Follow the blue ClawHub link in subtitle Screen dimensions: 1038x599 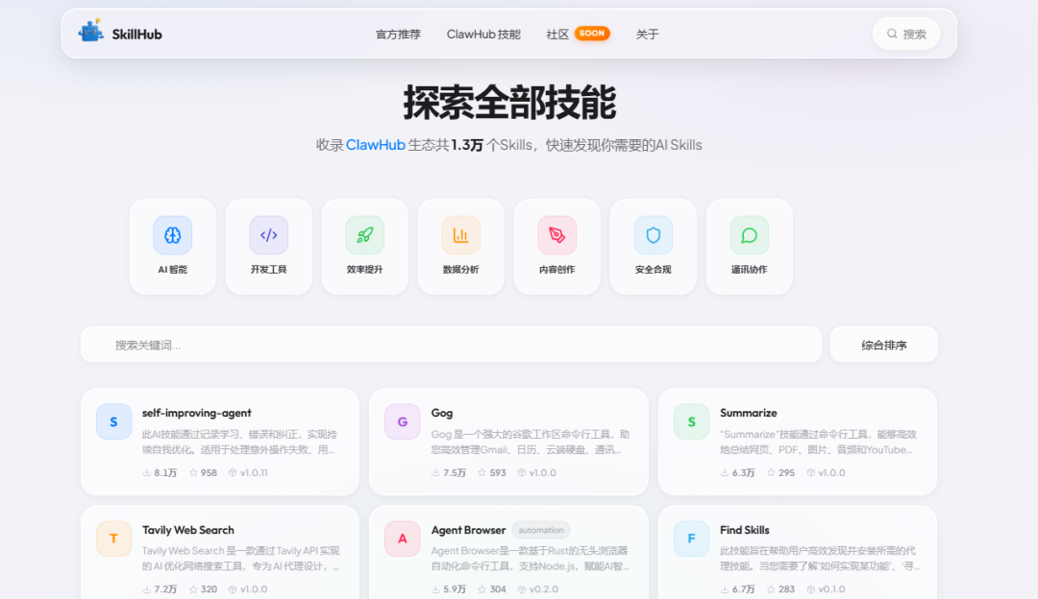tap(376, 145)
